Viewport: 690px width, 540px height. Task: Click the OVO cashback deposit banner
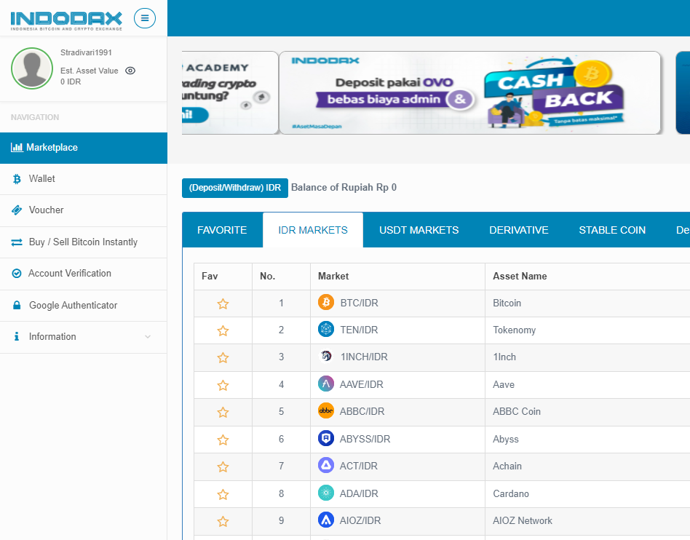(x=470, y=93)
